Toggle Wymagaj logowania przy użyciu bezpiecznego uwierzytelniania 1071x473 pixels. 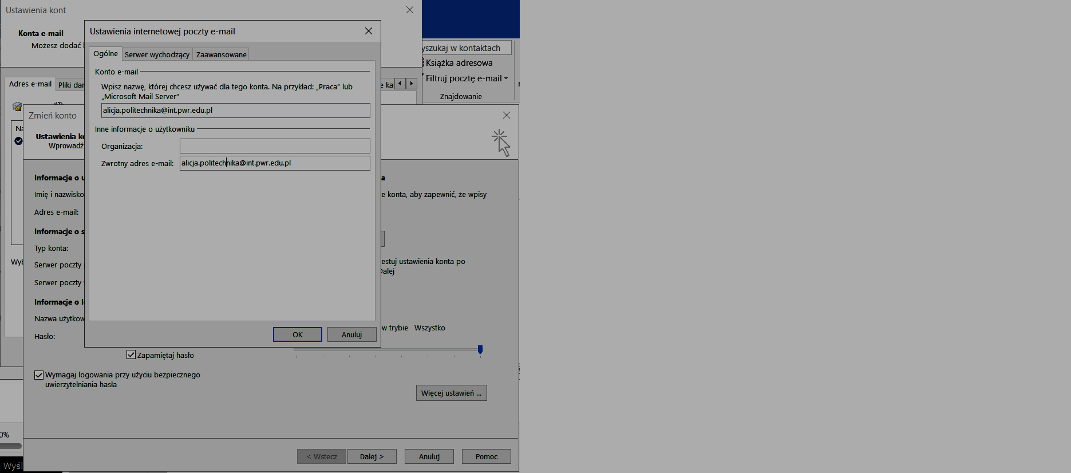tap(39, 375)
